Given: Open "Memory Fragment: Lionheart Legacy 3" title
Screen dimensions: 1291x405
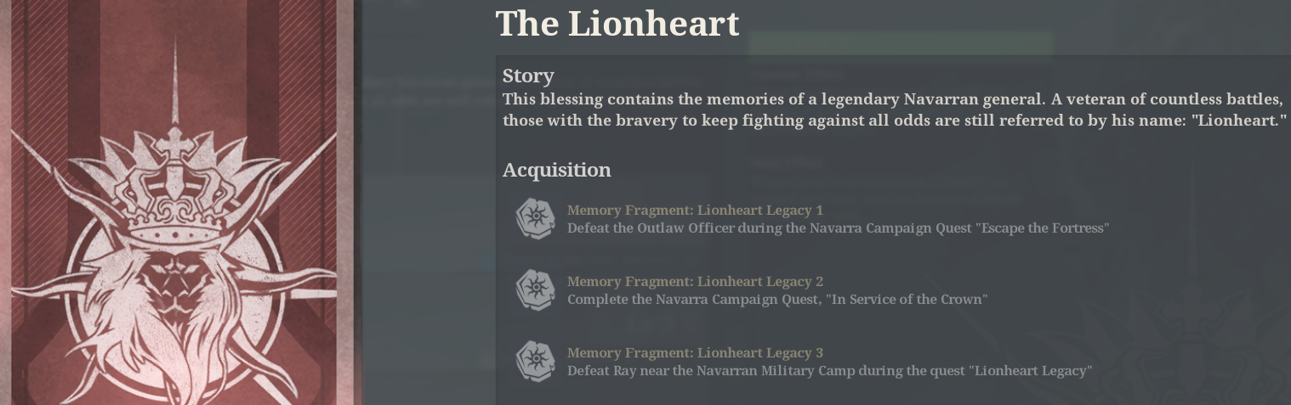Looking at the screenshot, I should click(695, 352).
